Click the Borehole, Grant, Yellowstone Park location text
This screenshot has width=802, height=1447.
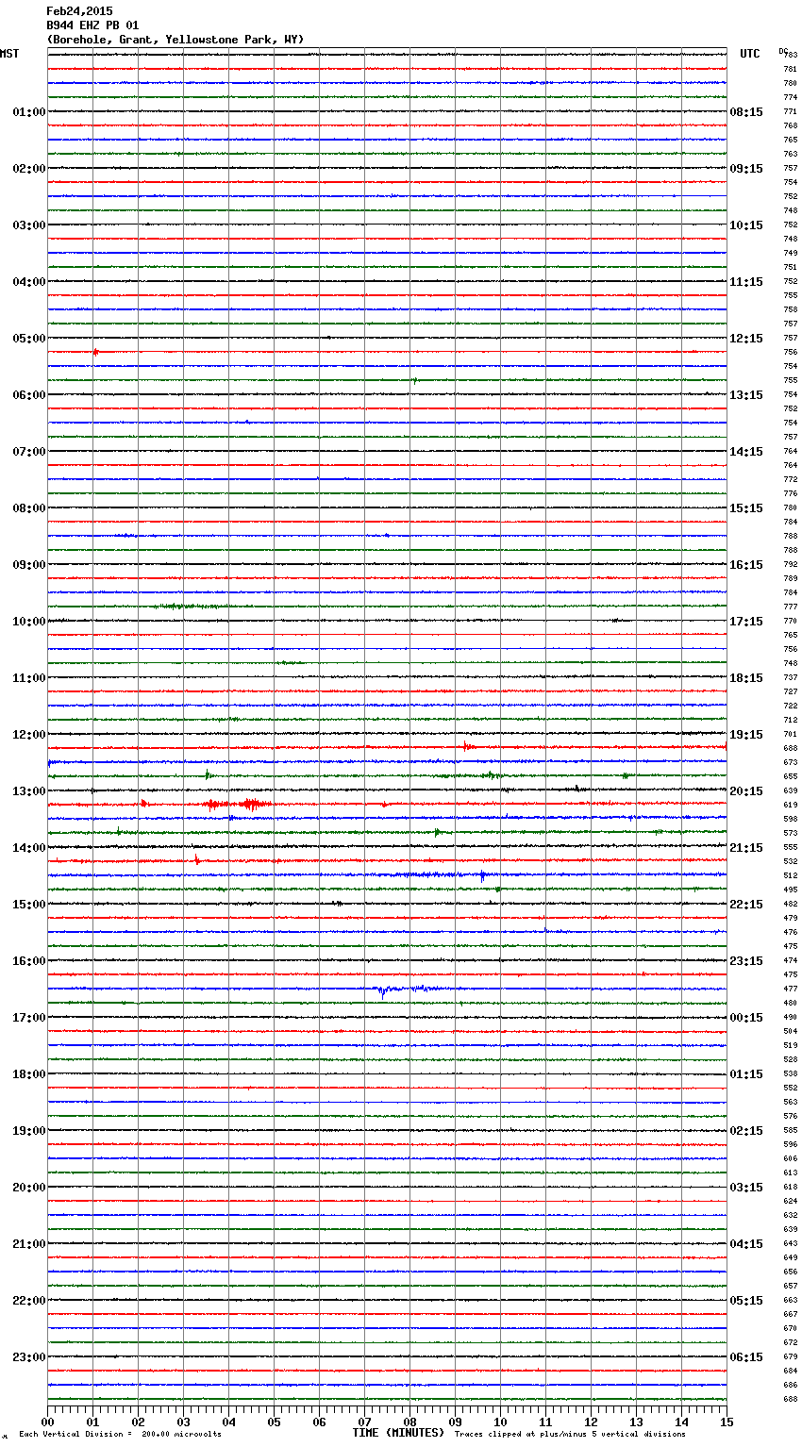pos(175,40)
